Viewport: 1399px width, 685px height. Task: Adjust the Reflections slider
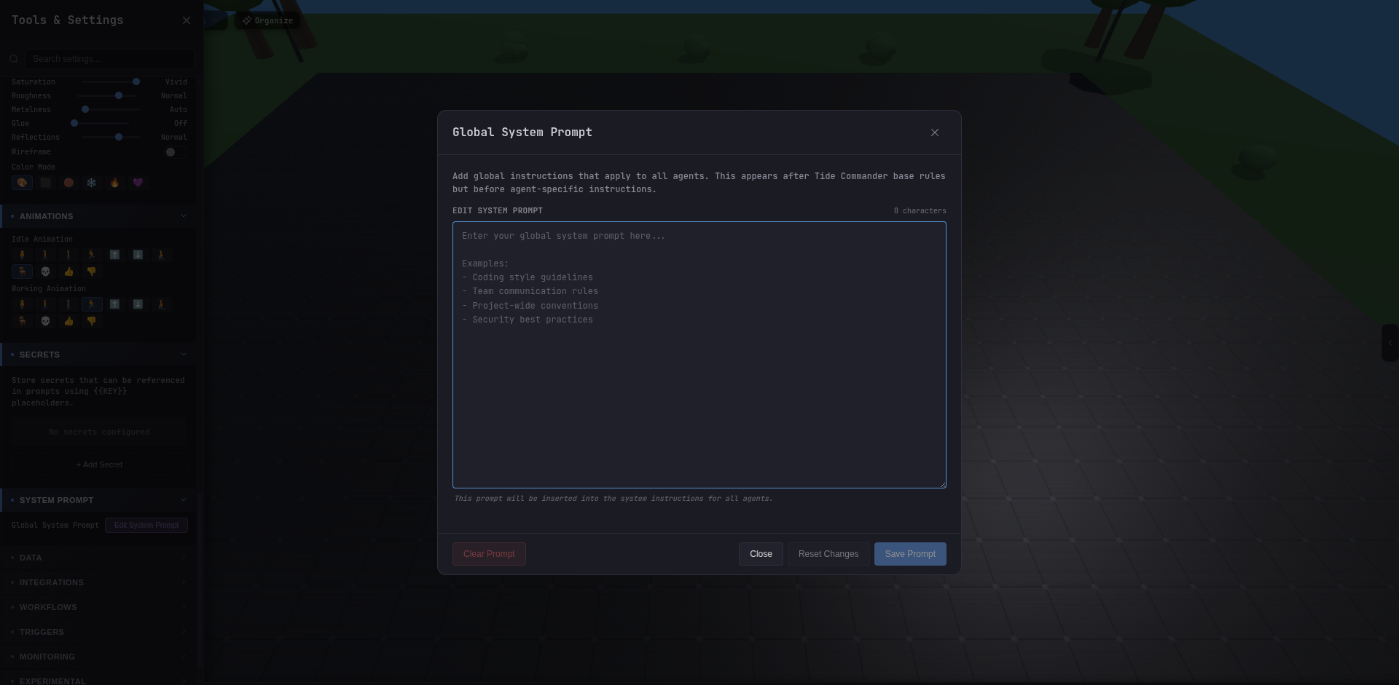(111, 137)
